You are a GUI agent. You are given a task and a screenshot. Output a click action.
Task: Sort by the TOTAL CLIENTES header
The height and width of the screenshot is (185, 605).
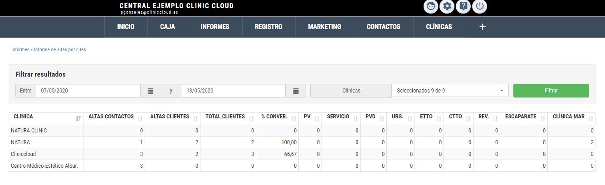[x=228, y=117]
